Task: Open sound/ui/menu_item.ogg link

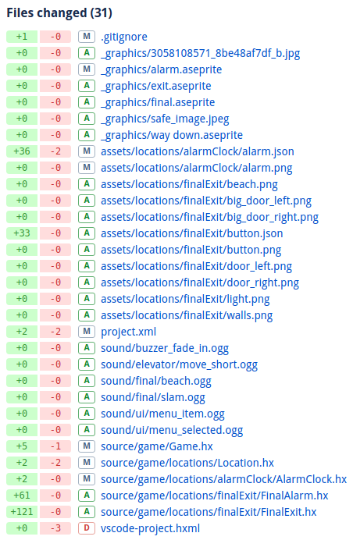Action: click(x=162, y=414)
